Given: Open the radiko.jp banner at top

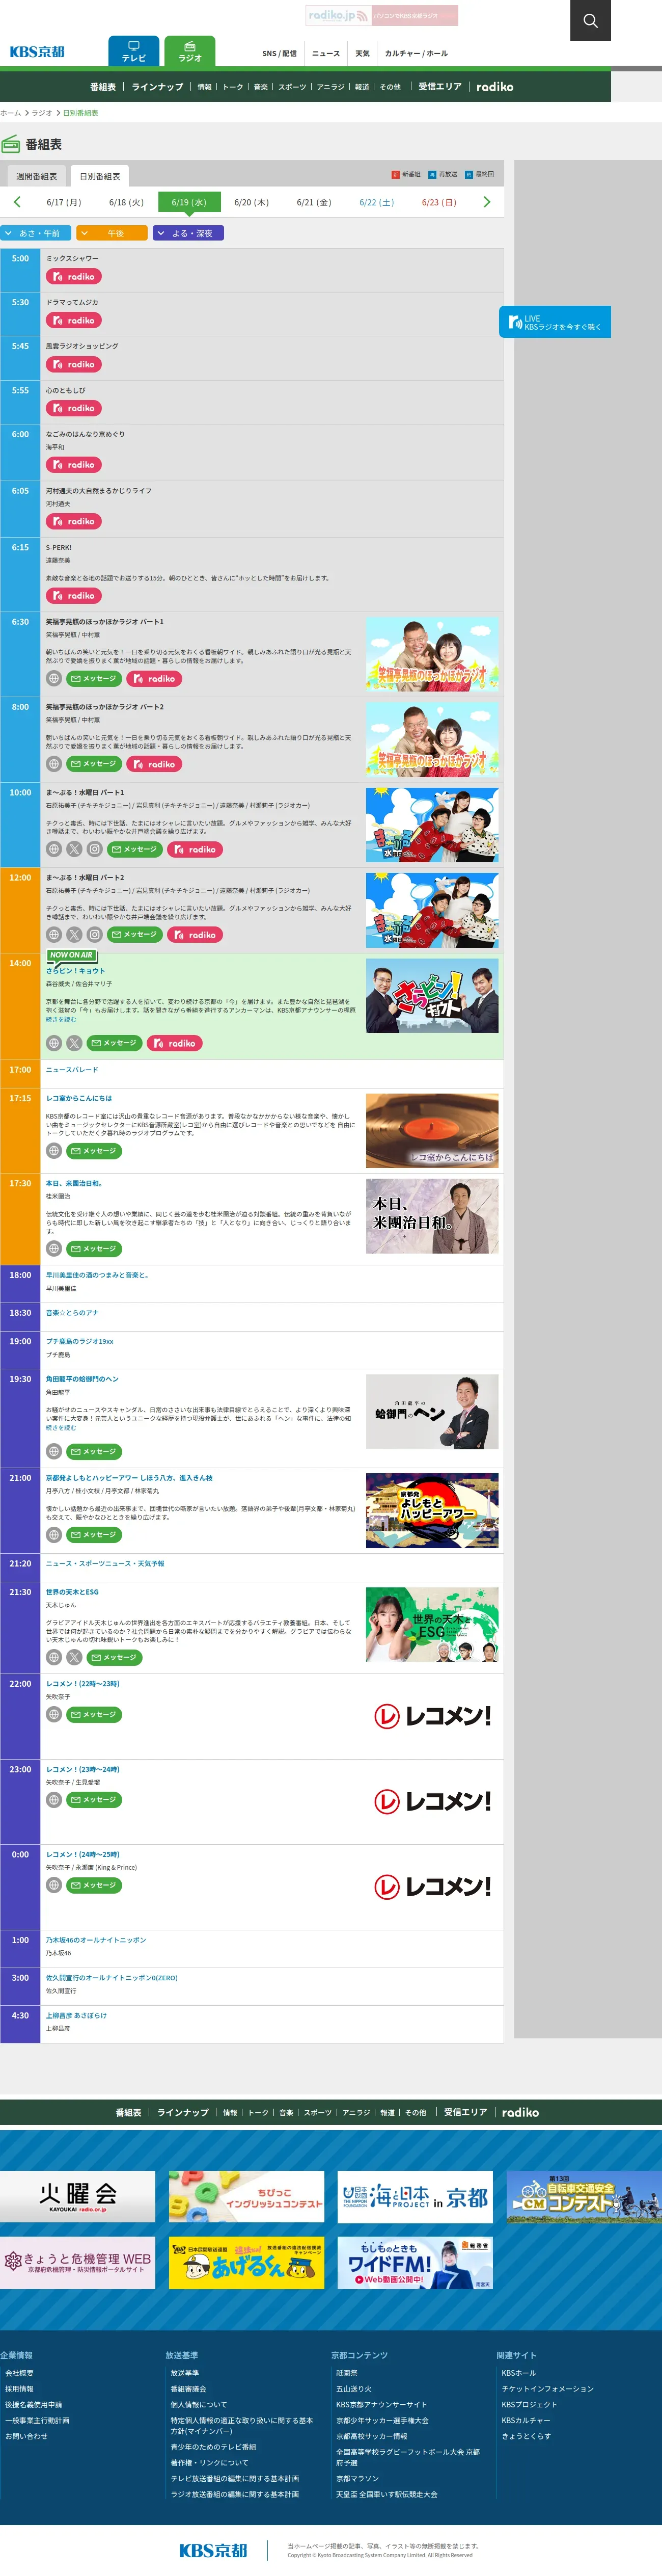Looking at the screenshot, I should click(x=382, y=15).
